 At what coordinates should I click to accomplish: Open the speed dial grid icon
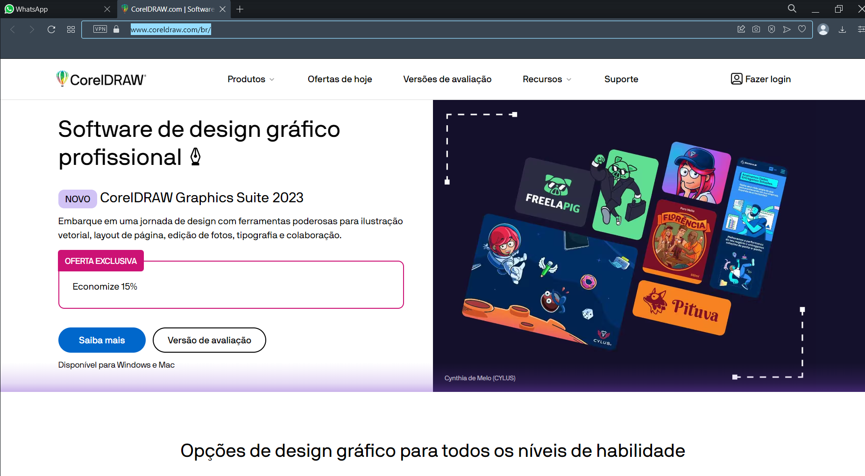(x=71, y=29)
